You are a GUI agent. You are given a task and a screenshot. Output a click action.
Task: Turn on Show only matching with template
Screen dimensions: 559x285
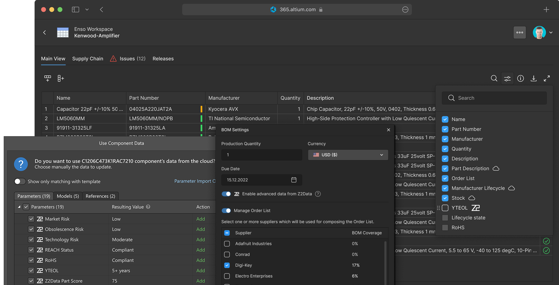20,181
